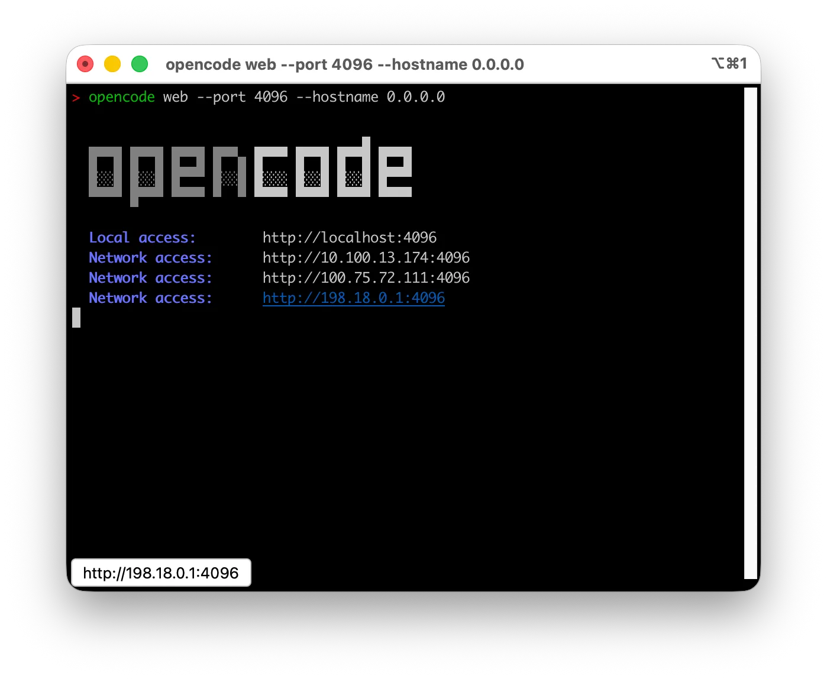Click the URL tooltip at the bottom left
The width and height of the screenshot is (827, 679).
tap(161, 573)
